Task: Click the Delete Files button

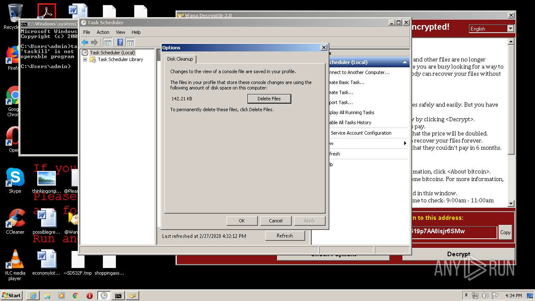Action: click(269, 99)
